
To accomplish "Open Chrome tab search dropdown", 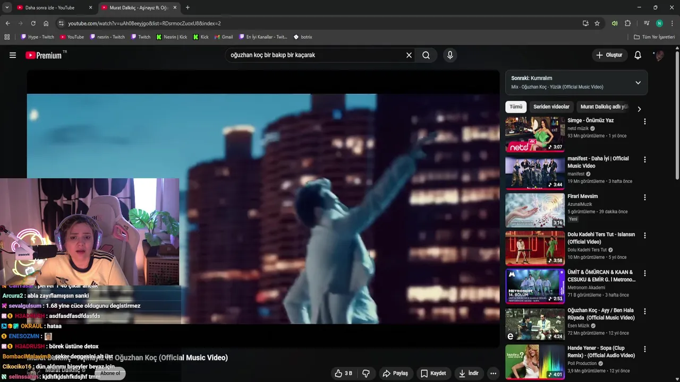I will pos(7,7).
